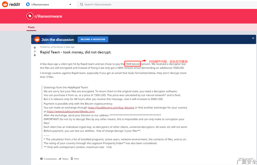Downvote the Rapid Team post

tap(35, 55)
